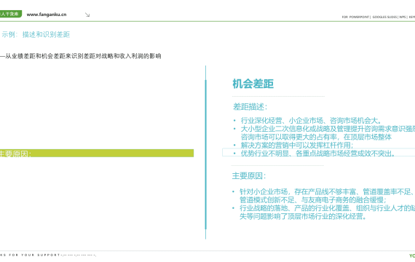This screenshot has height=262, width=415.
Task: Click the yellow-green '主要原因' bar
Action: click(x=97, y=154)
